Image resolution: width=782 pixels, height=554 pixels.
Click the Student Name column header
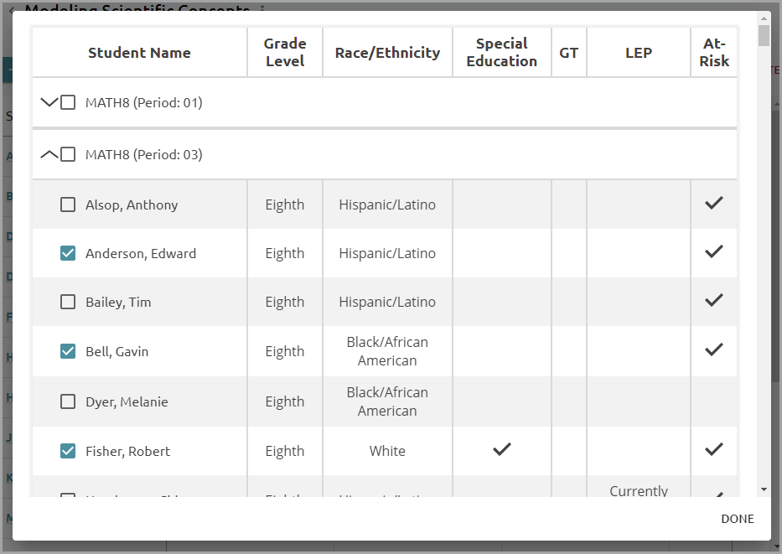(140, 53)
